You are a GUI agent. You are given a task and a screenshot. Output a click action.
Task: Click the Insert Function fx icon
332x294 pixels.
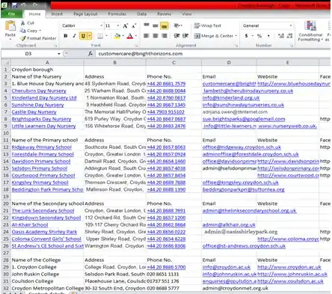coord(90,54)
